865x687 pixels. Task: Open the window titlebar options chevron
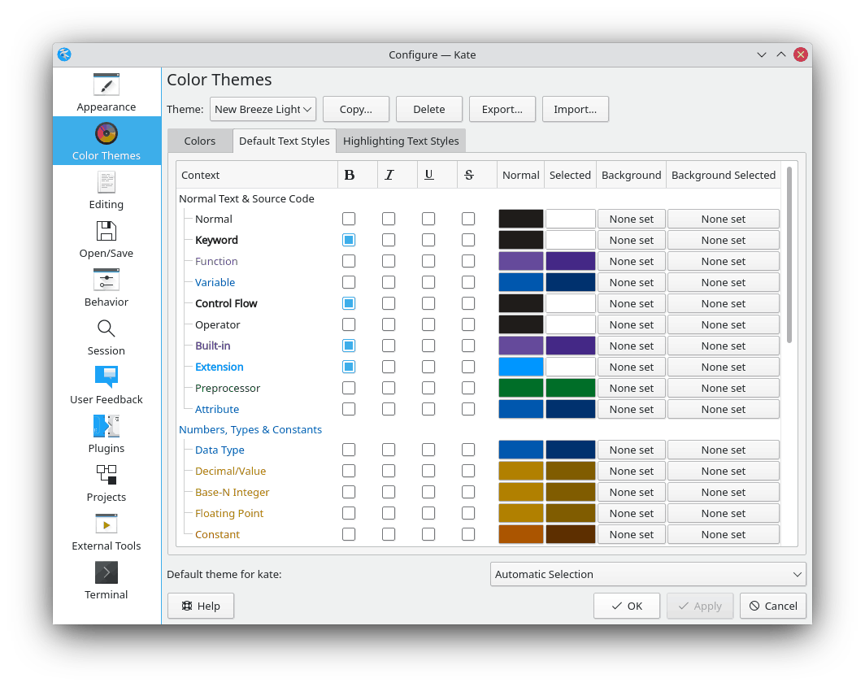point(762,54)
